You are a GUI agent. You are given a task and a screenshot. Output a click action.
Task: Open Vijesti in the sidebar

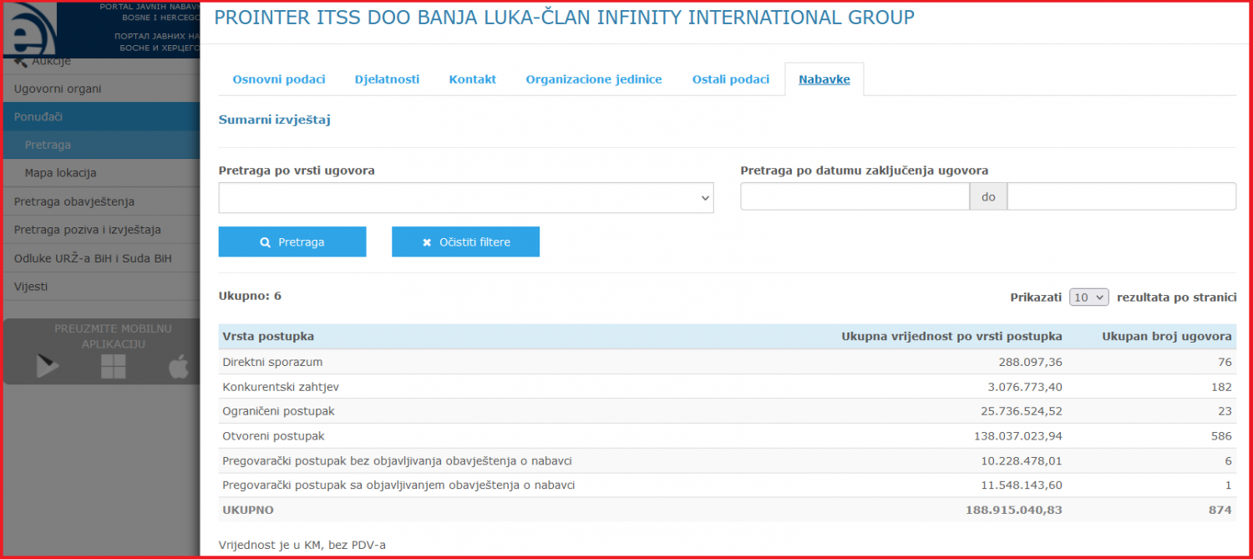click(x=102, y=287)
